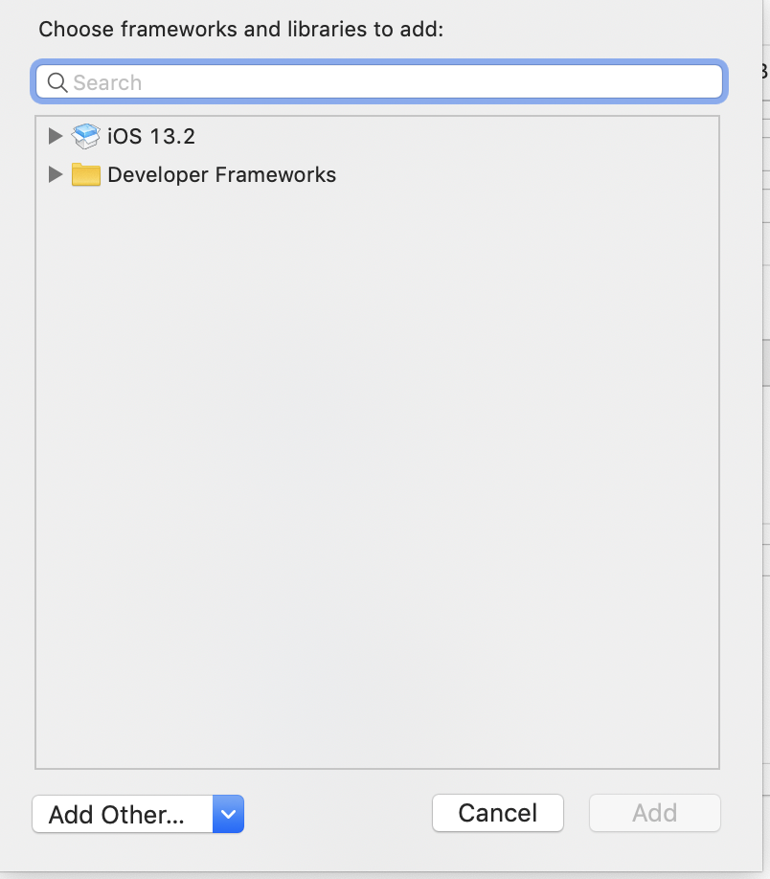Click the dimmed Add button
Viewport: 770px width, 879px height.
655,813
